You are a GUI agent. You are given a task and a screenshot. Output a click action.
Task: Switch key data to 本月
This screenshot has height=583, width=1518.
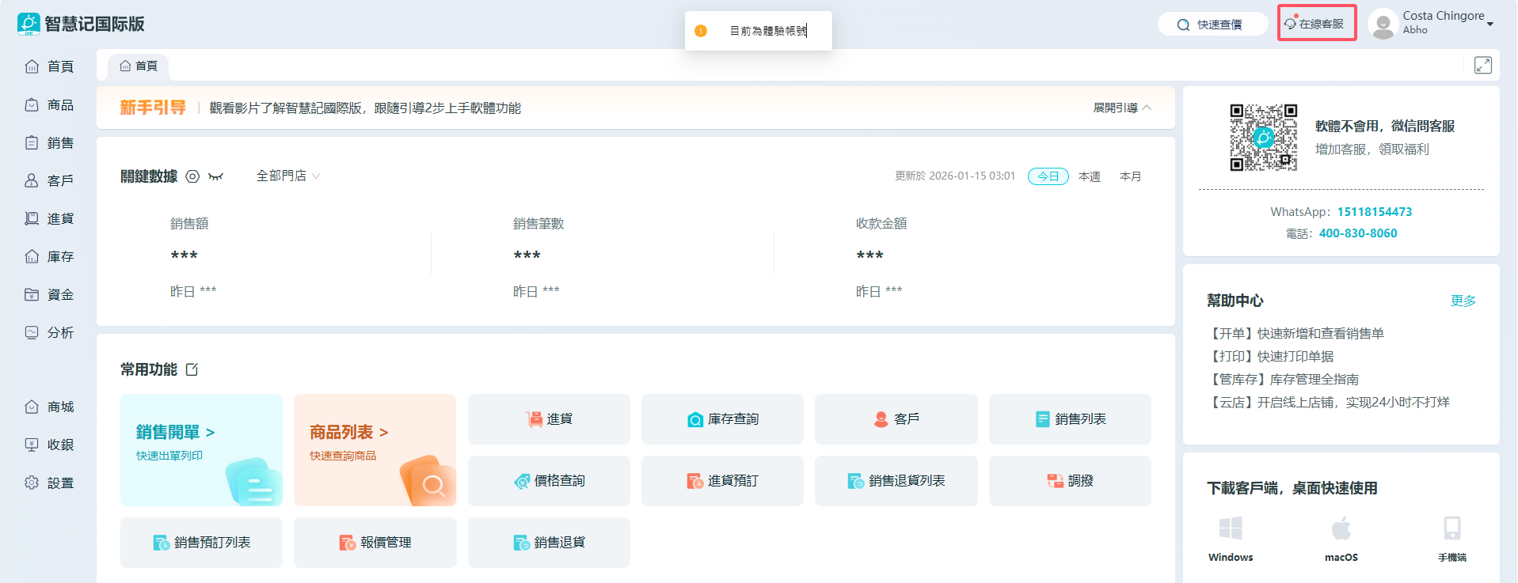pos(1130,176)
